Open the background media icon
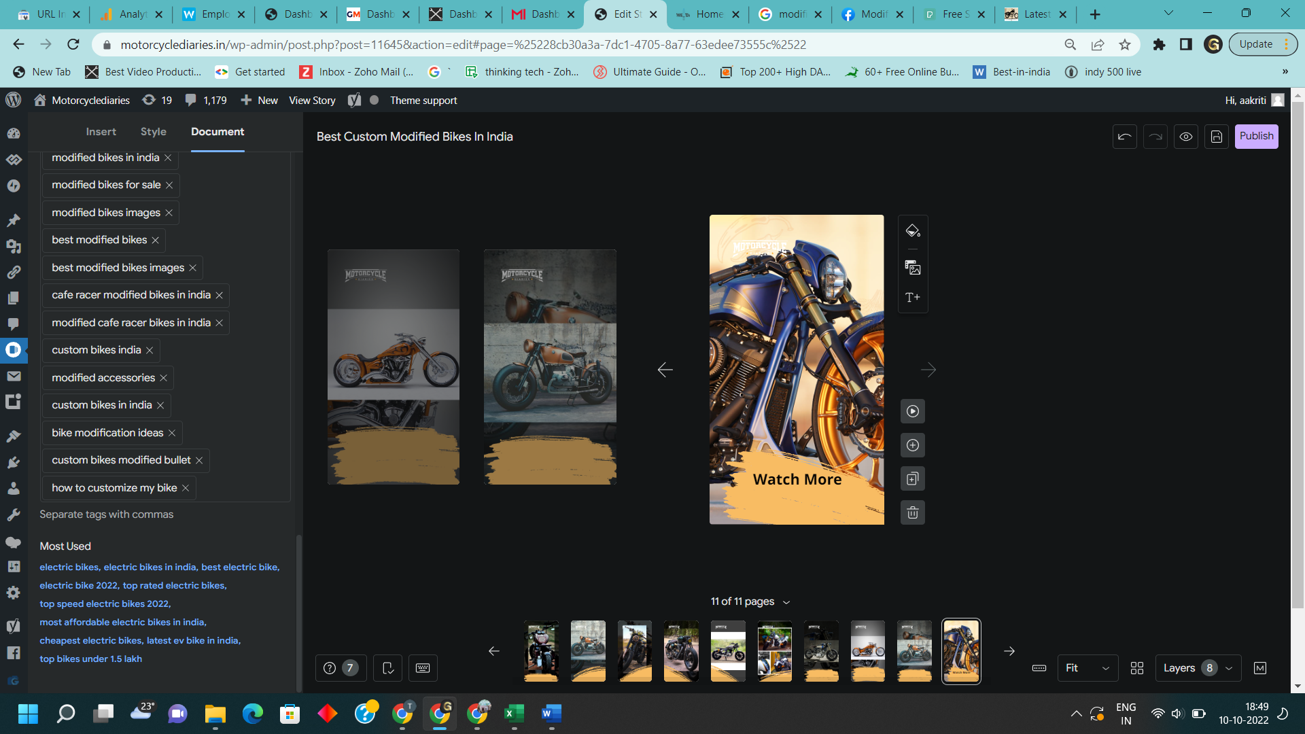 click(x=913, y=268)
